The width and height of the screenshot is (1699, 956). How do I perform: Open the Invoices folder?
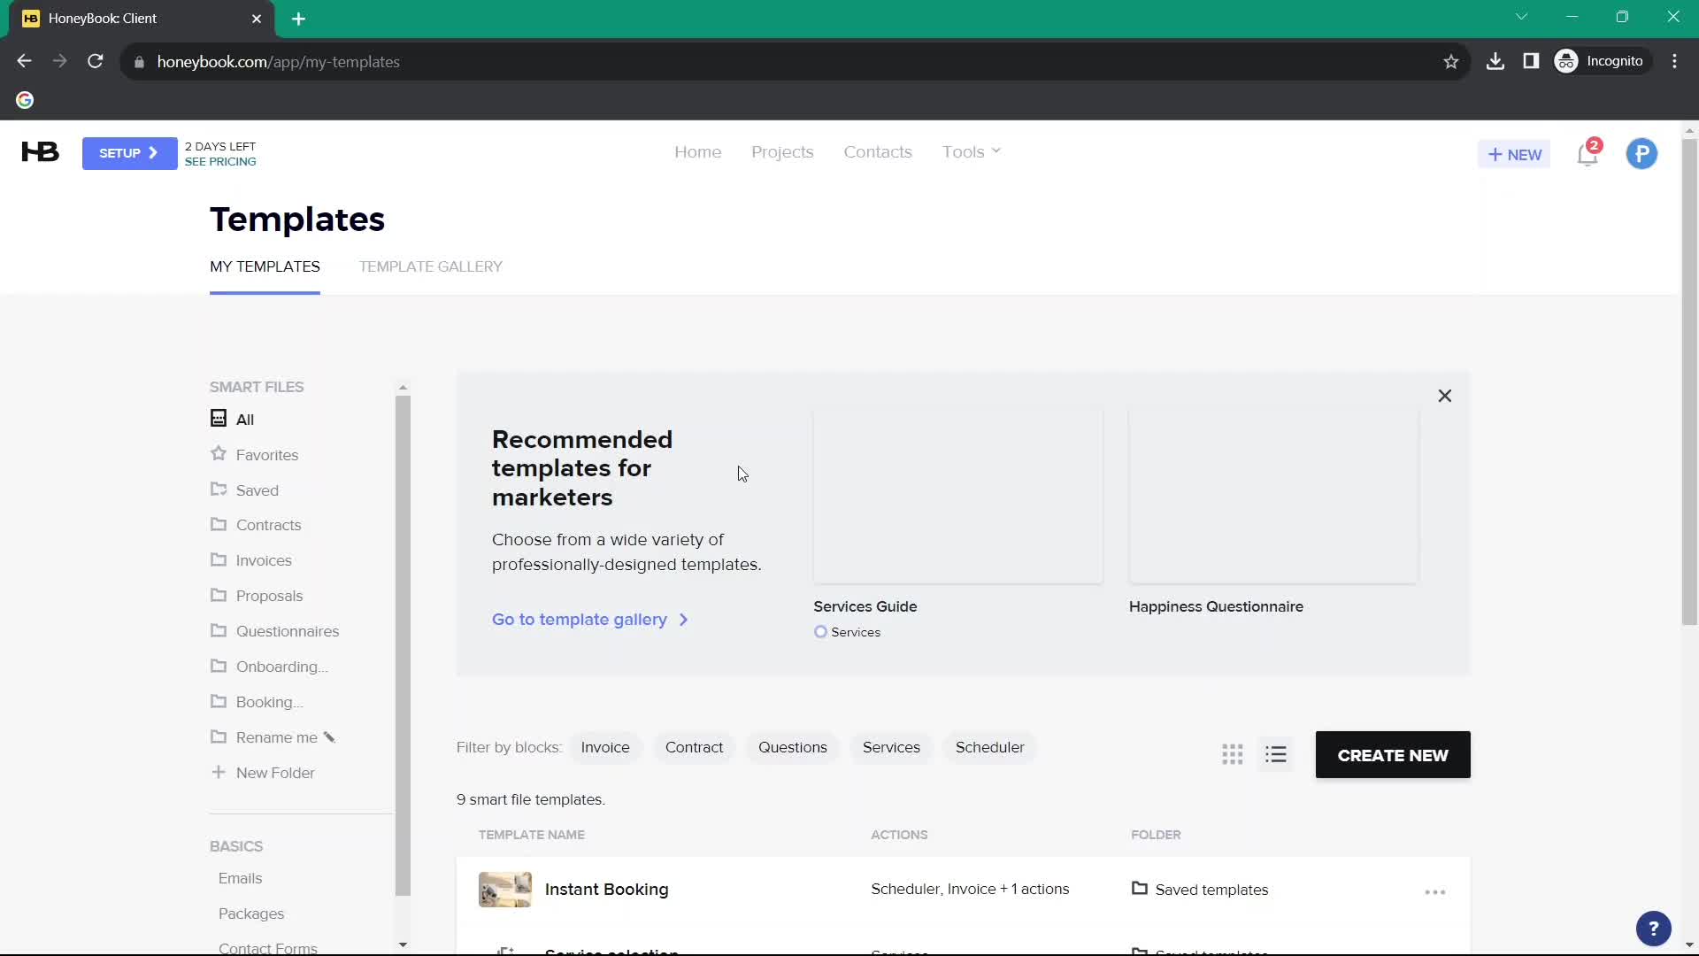point(250,561)
